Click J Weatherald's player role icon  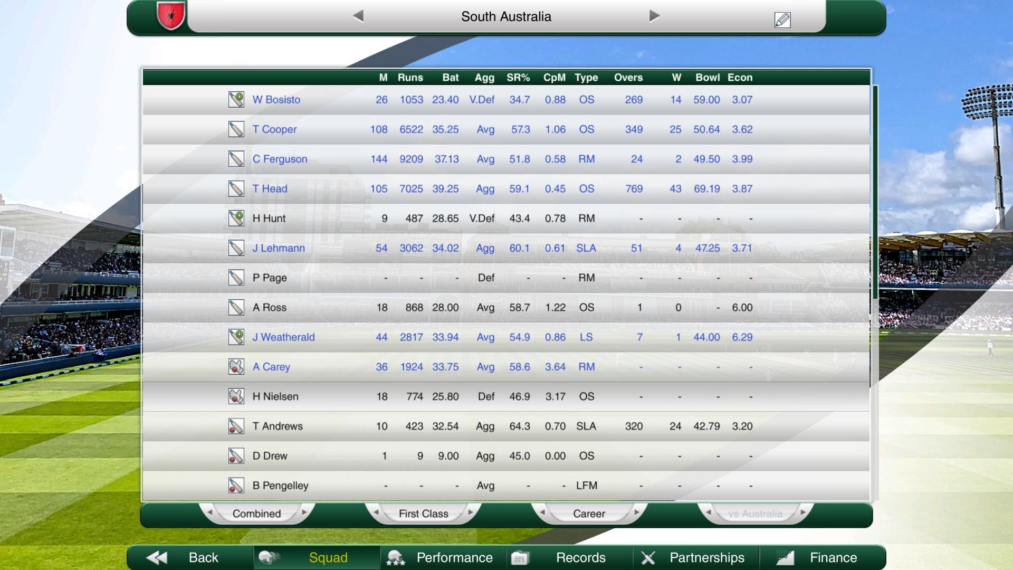(236, 337)
